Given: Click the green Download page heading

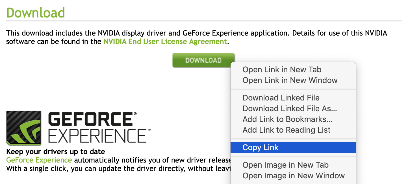Looking at the screenshot, I should coord(36,13).
